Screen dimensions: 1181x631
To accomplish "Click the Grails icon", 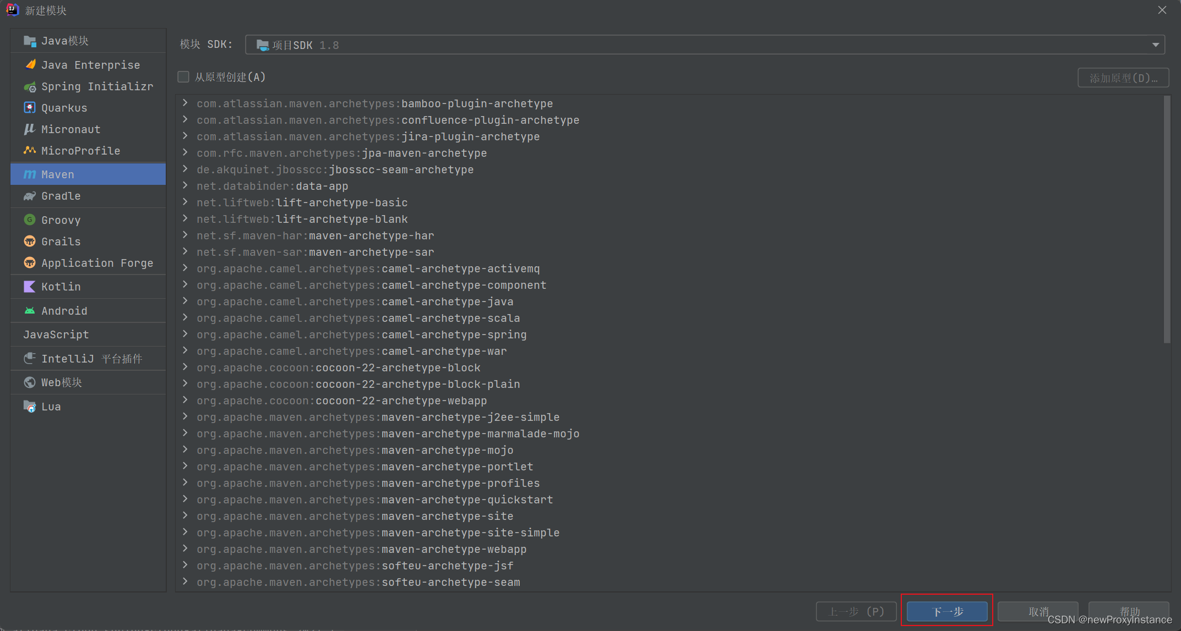I will tap(30, 242).
